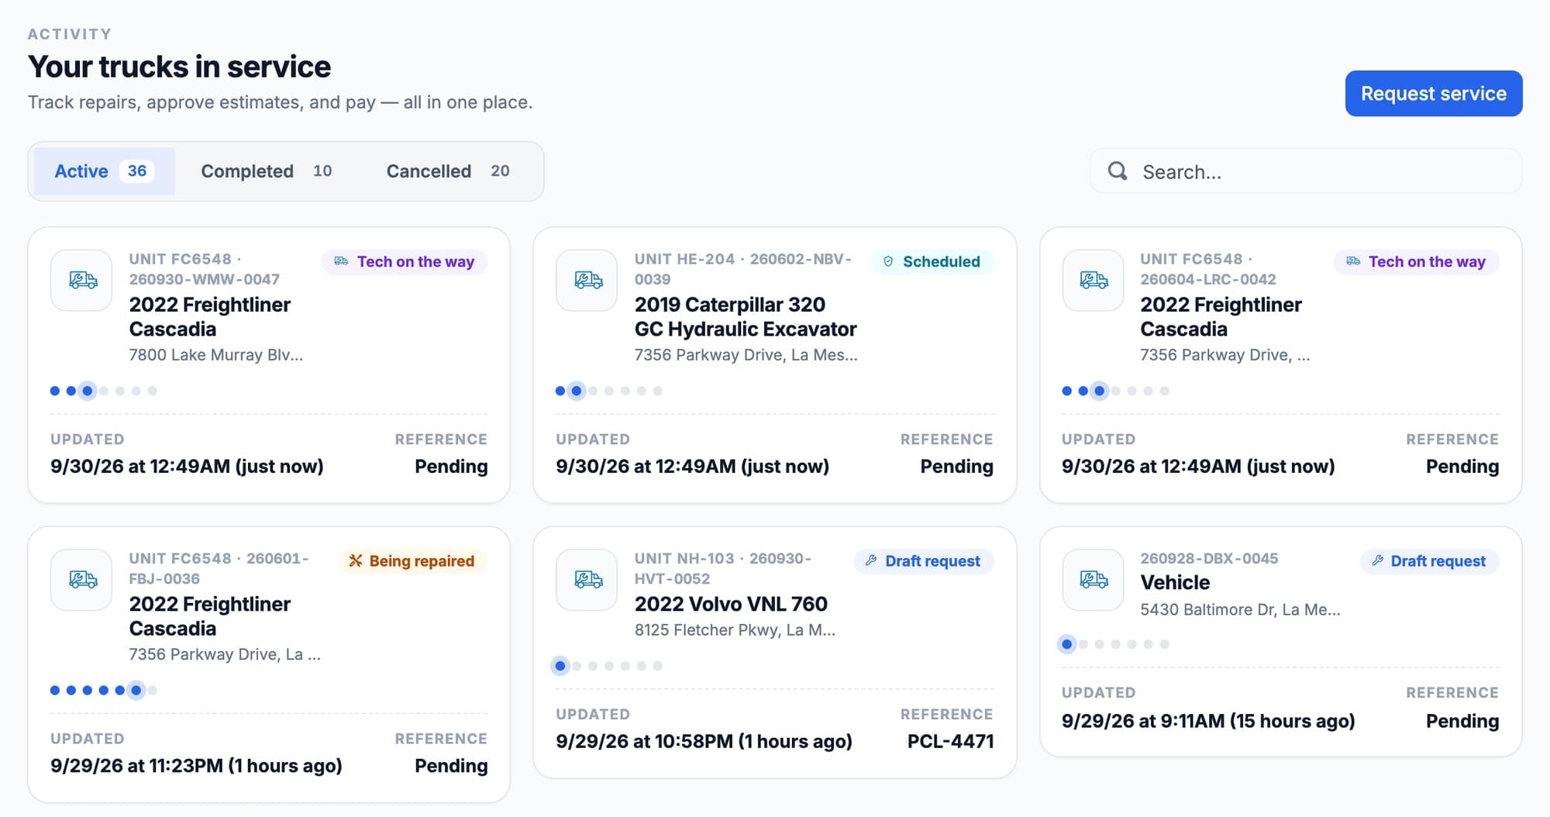Click 9/29/26 at 11:23PM (1 hours ago)

[x=196, y=766]
